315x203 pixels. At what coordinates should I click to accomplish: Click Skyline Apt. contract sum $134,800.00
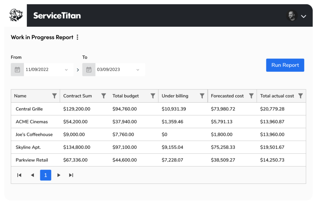(x=77, y=147)
